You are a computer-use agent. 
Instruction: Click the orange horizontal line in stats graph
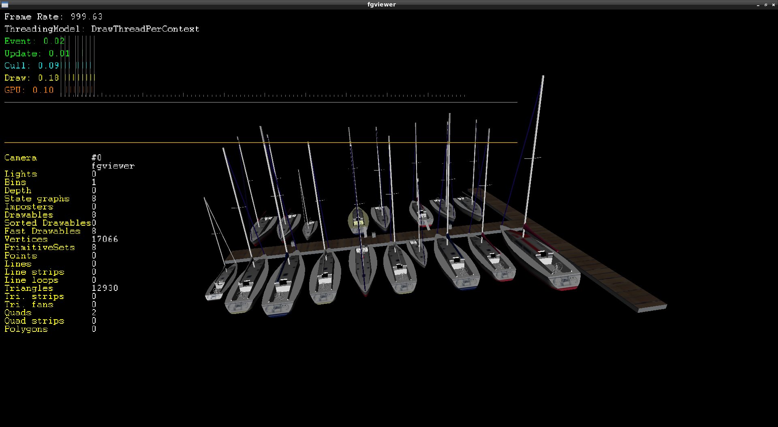point(261,142)
